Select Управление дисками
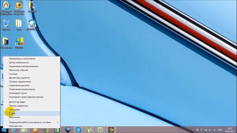The image size is (237, 133). (32, 85)
